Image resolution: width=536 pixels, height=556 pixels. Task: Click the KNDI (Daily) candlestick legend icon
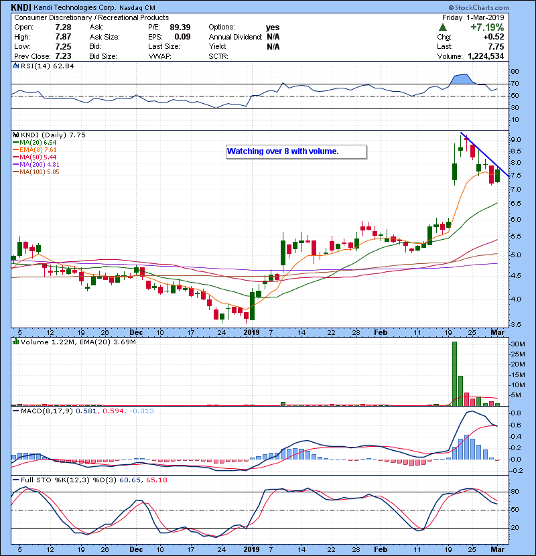click(15, 135)
